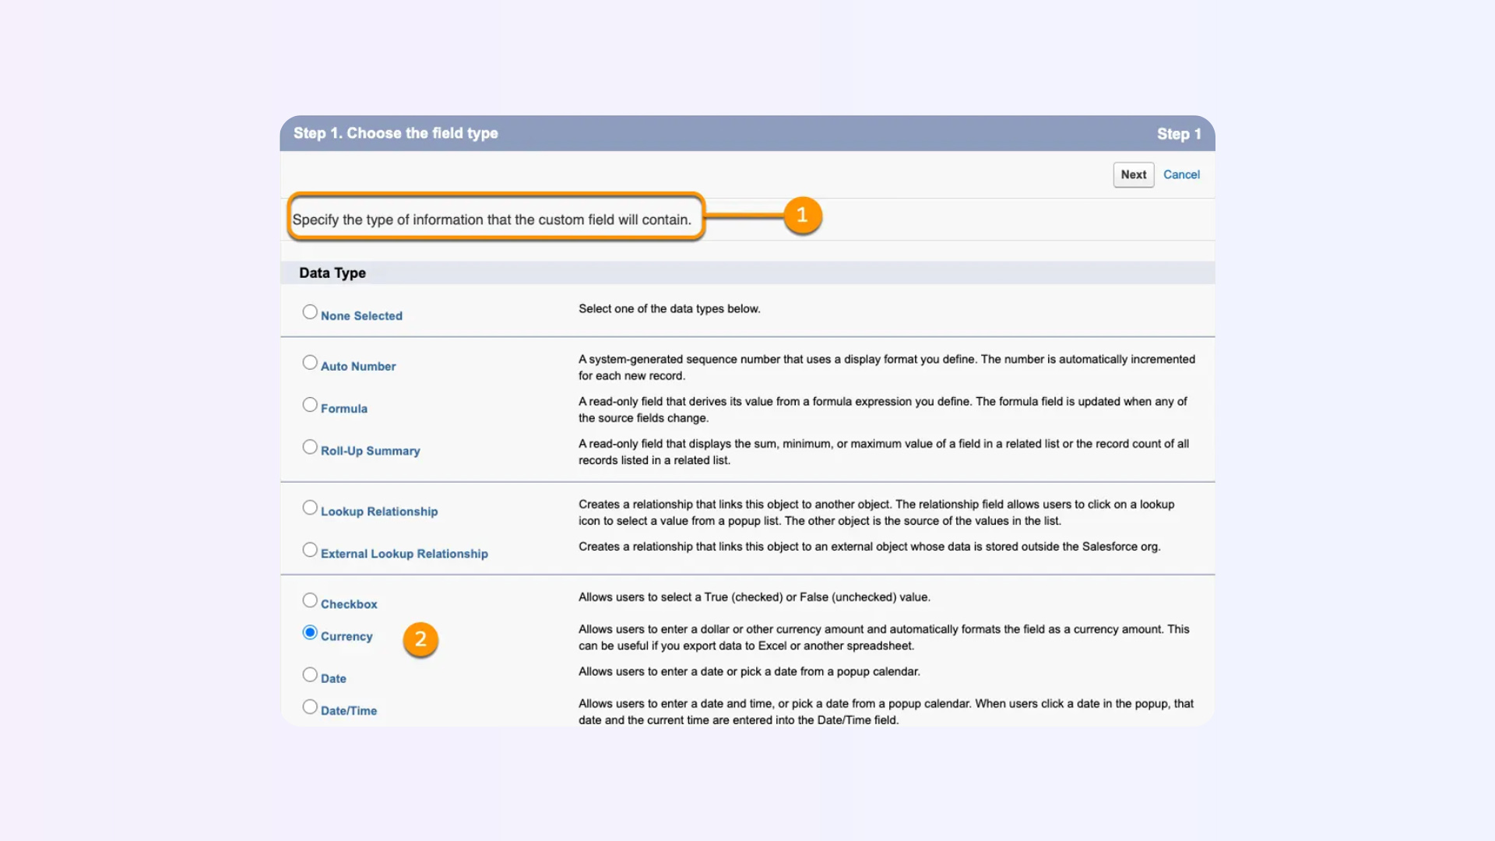This screenshot has width=1495, height=841.
Task: Click the External Lookup Relationship label
Action: click(x=404, y=553)
